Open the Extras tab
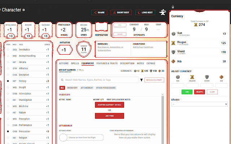 (151, 63)
